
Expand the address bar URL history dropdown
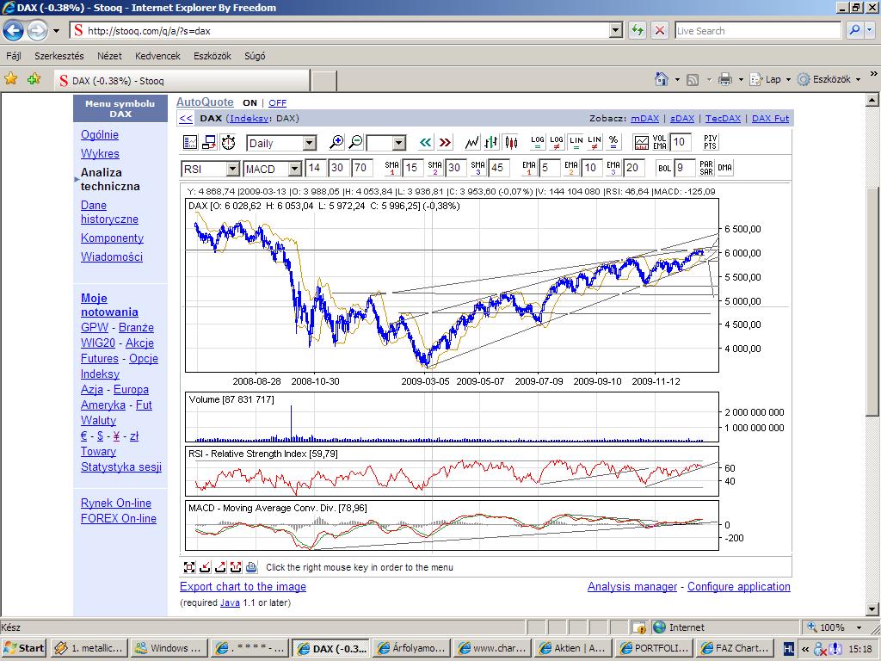pyautogui.click(x=616, y=30)
